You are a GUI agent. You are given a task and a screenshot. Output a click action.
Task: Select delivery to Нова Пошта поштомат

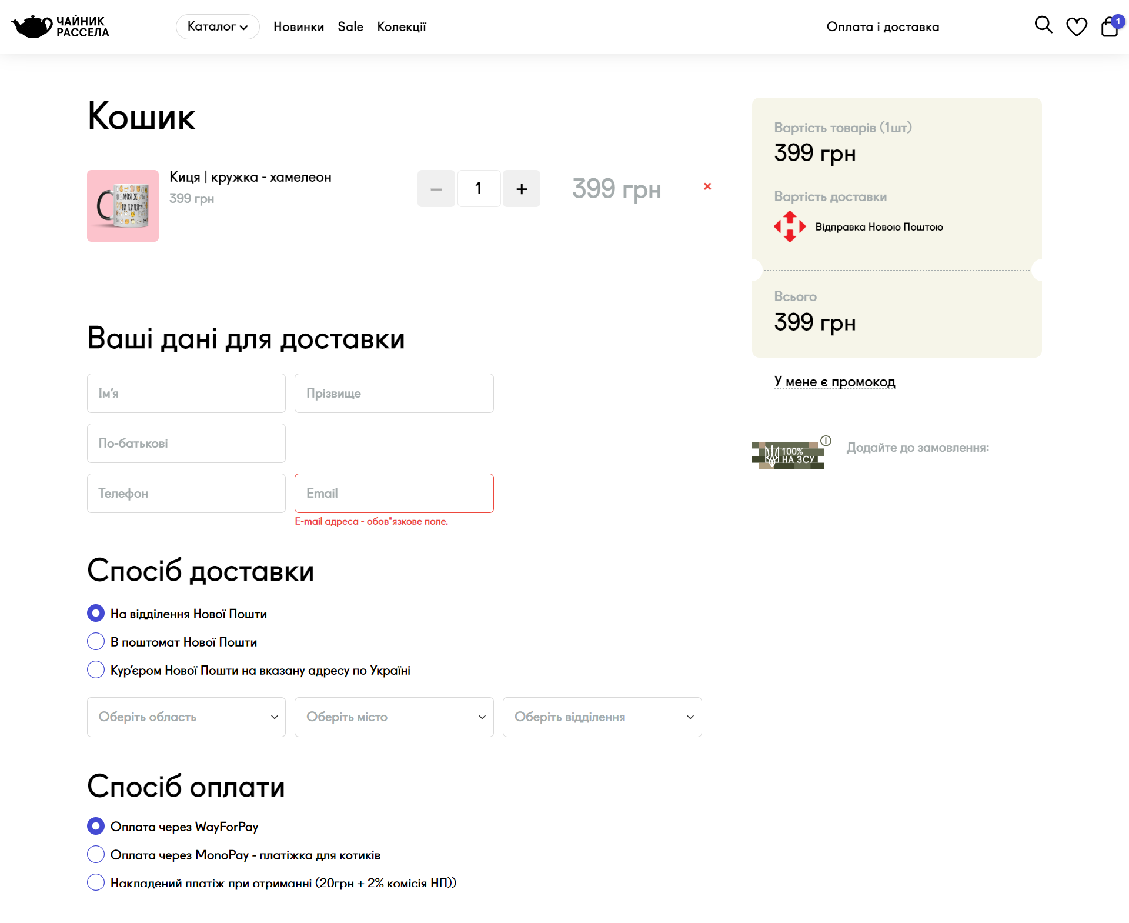(96, 641)
